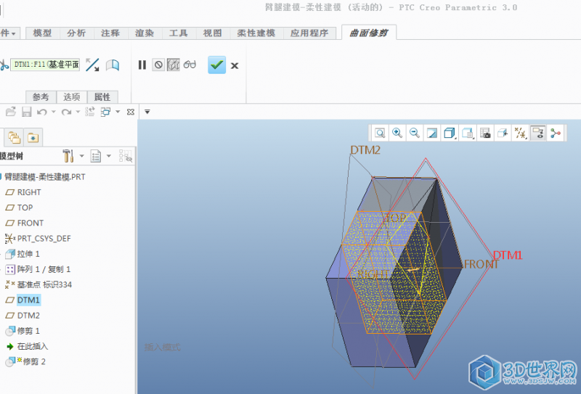Flip the trim side arrow icon

click(x=92, y=65)
